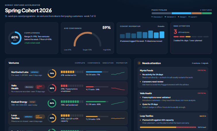Viewport: 217px width, 131px height.
Task: Select the blue Validation pipeline segment
Action: (x=181, y=13)
